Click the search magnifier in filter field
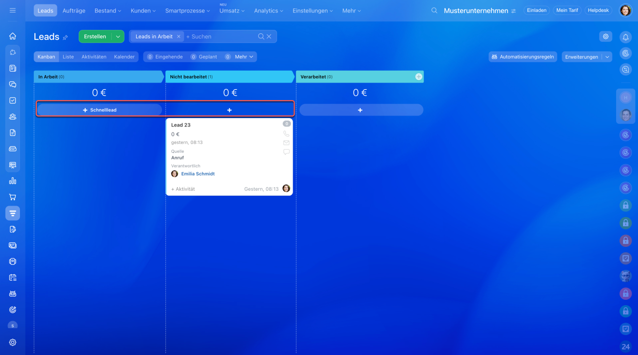Viewport: 638px width, 355px height. click(261, 36)
